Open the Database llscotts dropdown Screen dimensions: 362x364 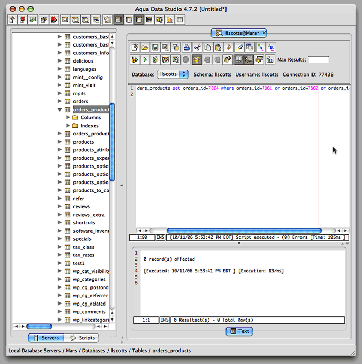pyautogui.click(x=173, y=74)
